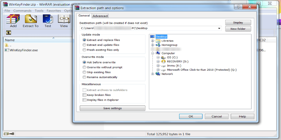Image resolution: width=281 pixels, height=140 pixels.
Task: Click the parent folder '..' icon
Action: [x=7, y=45]
